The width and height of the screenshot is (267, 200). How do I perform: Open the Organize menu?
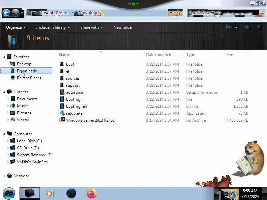tap(16, 27)
